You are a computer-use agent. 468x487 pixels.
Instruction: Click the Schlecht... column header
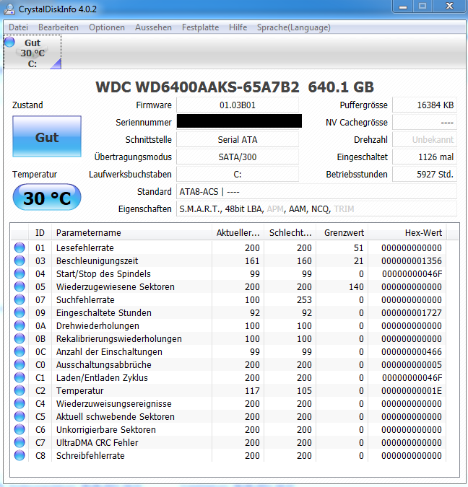coord(290,232)
